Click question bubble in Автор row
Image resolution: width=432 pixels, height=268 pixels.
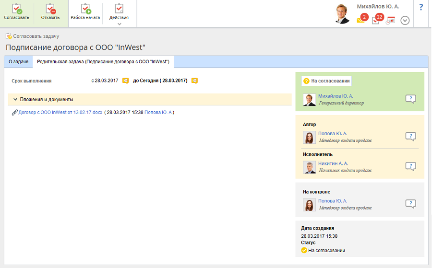pyautogui.click(x=410, y=137)
